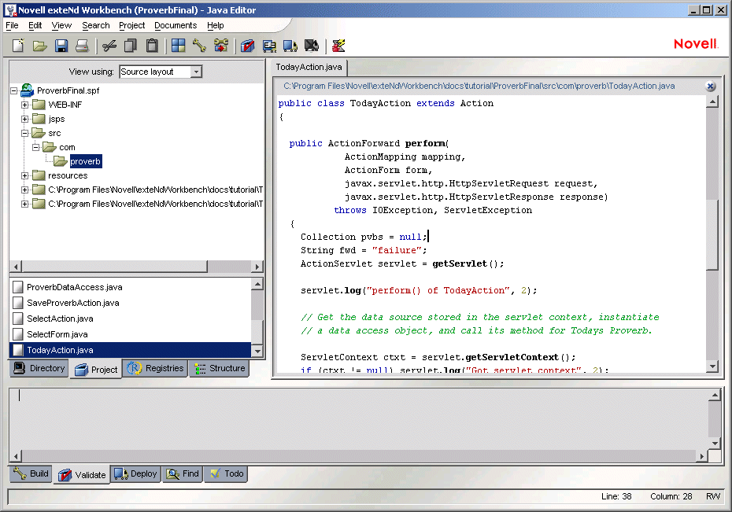The image size is (732, 512).
Task: Open the Registries tab
Action: pyautogui.click(x=155, y=368)
